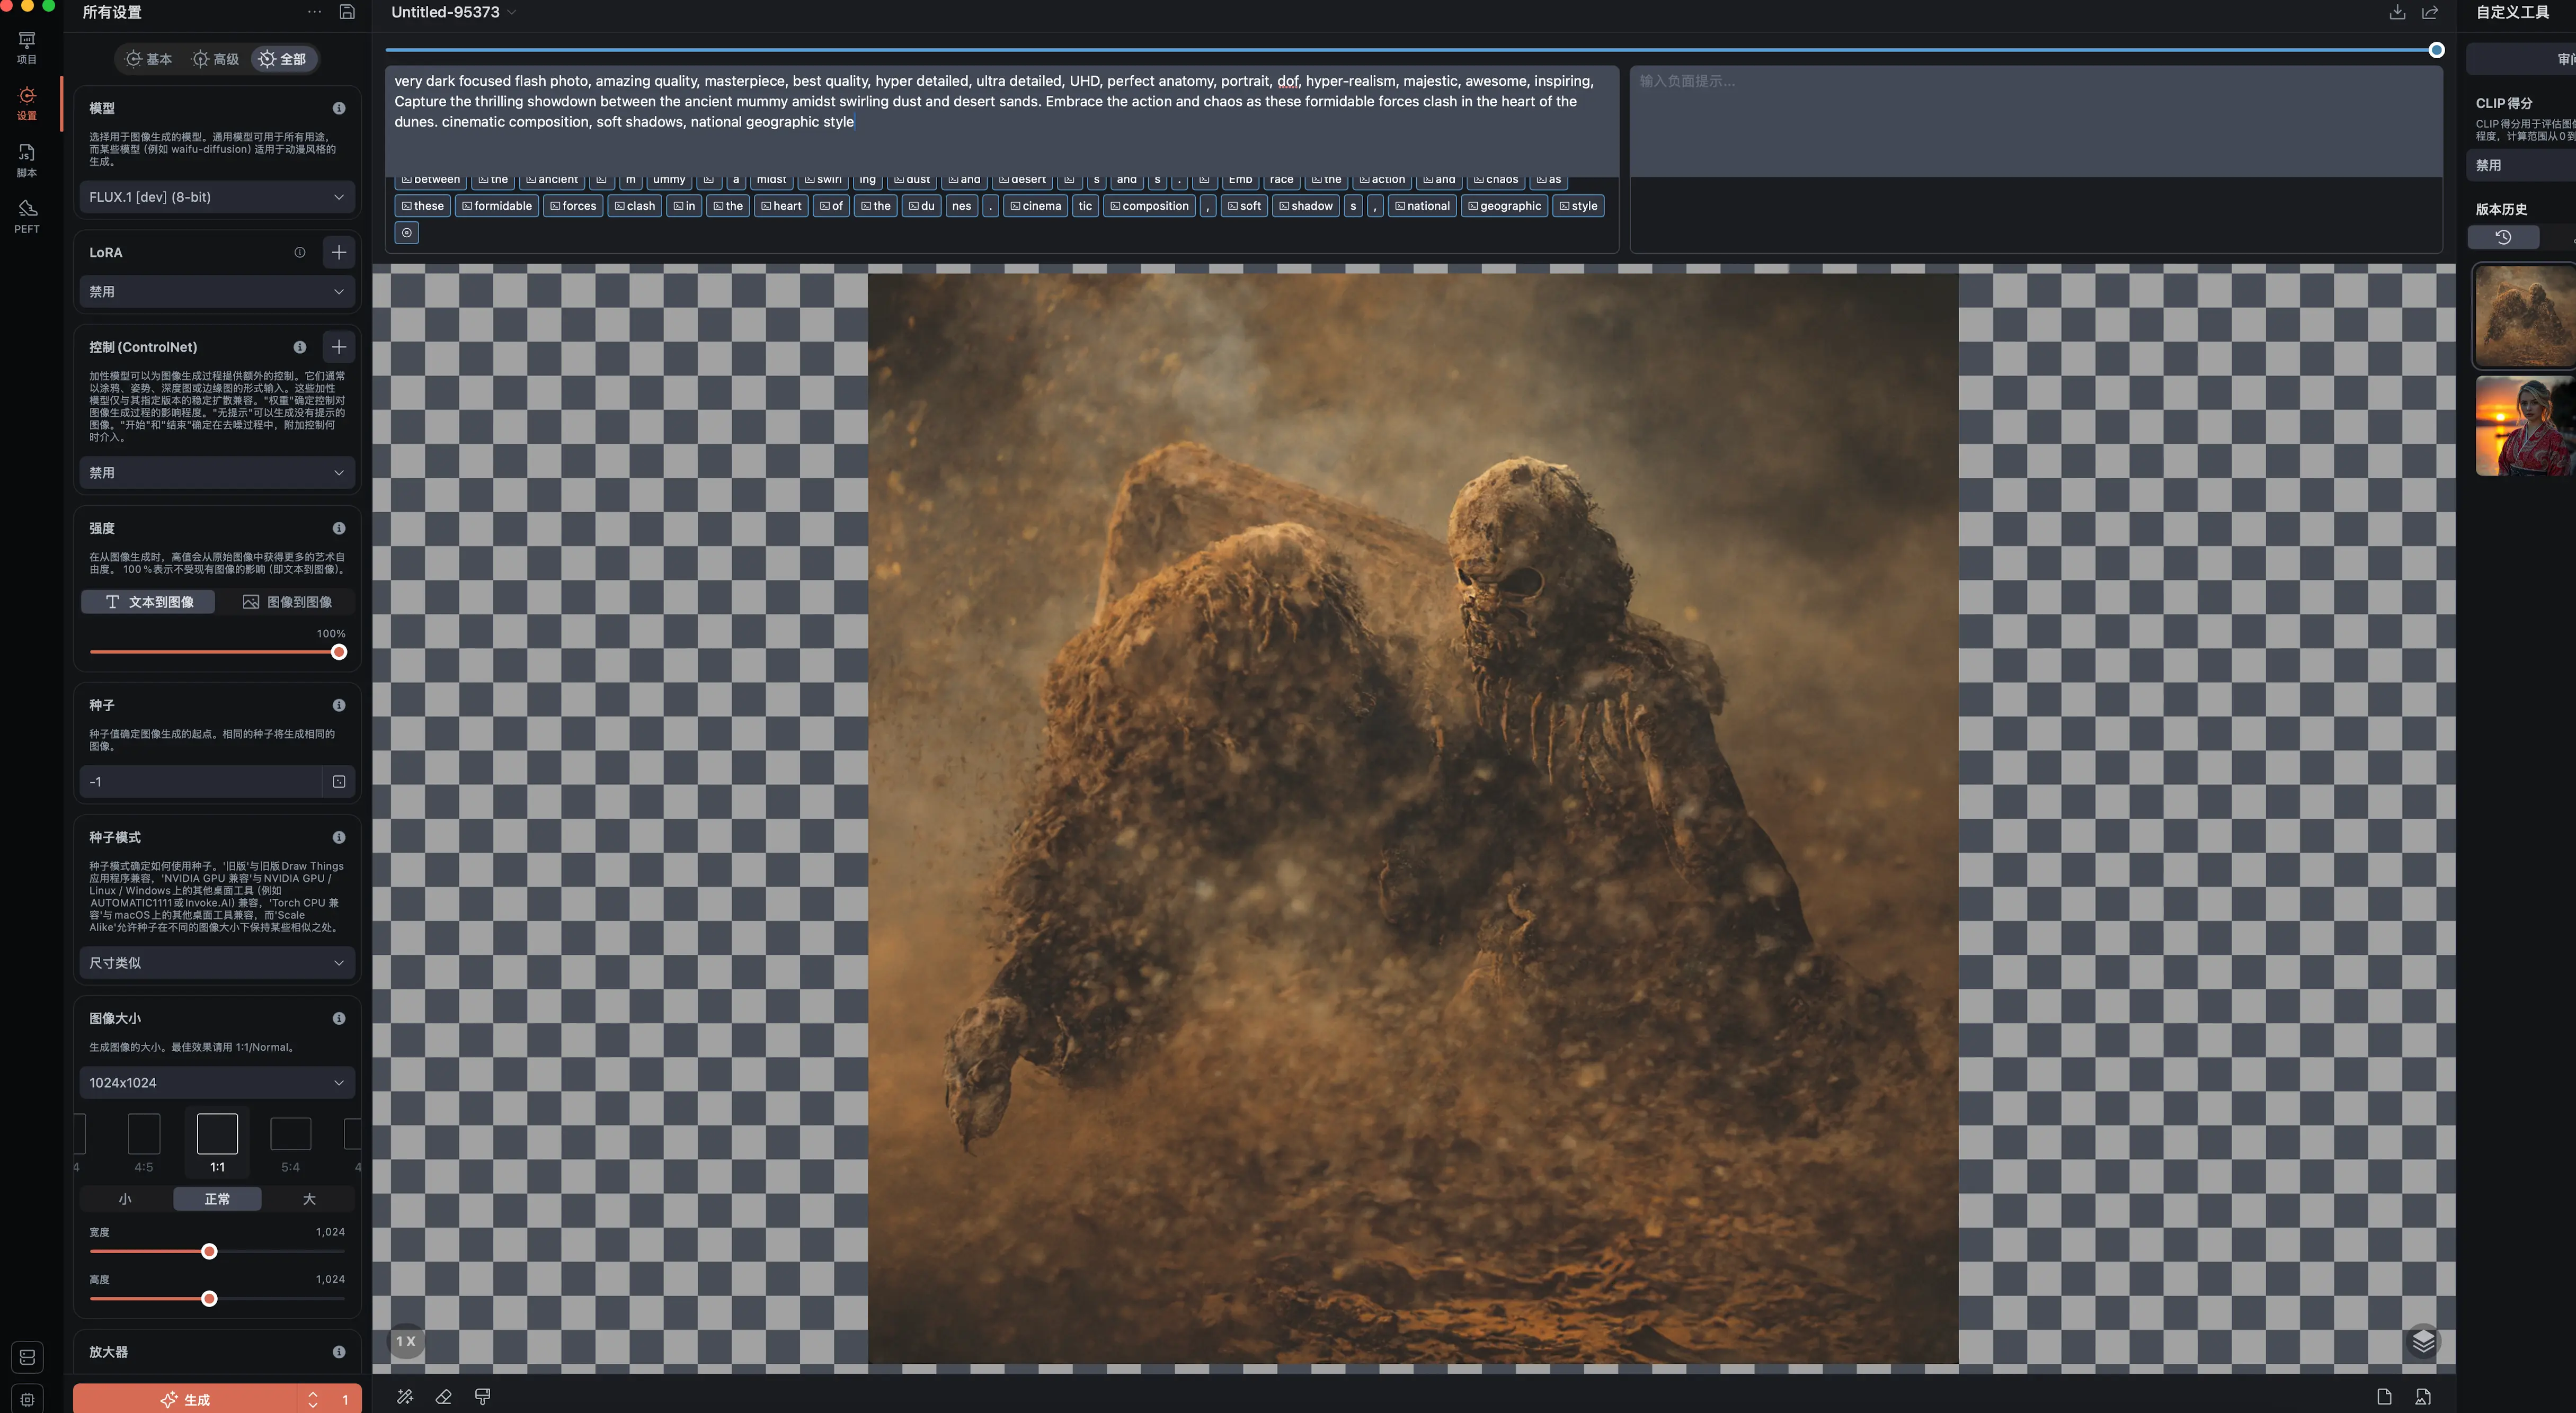
Task: Click the 高度 height slider handle
Action: pos(209,1299)
